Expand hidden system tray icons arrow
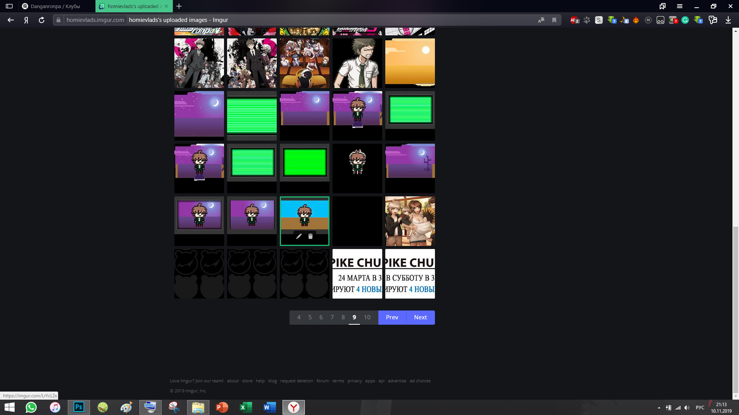Image resolution: width=739 pixels, height=415 pixels. [659, 408]
